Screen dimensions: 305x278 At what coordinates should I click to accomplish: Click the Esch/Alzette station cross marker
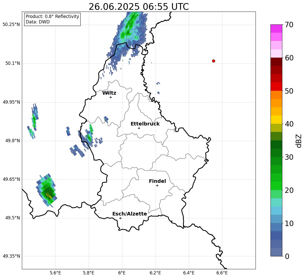(120, 218)
